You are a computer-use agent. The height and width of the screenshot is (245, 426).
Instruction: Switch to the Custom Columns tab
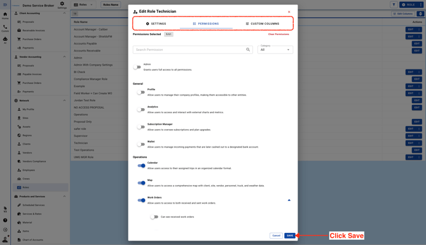tap(263, 24)
